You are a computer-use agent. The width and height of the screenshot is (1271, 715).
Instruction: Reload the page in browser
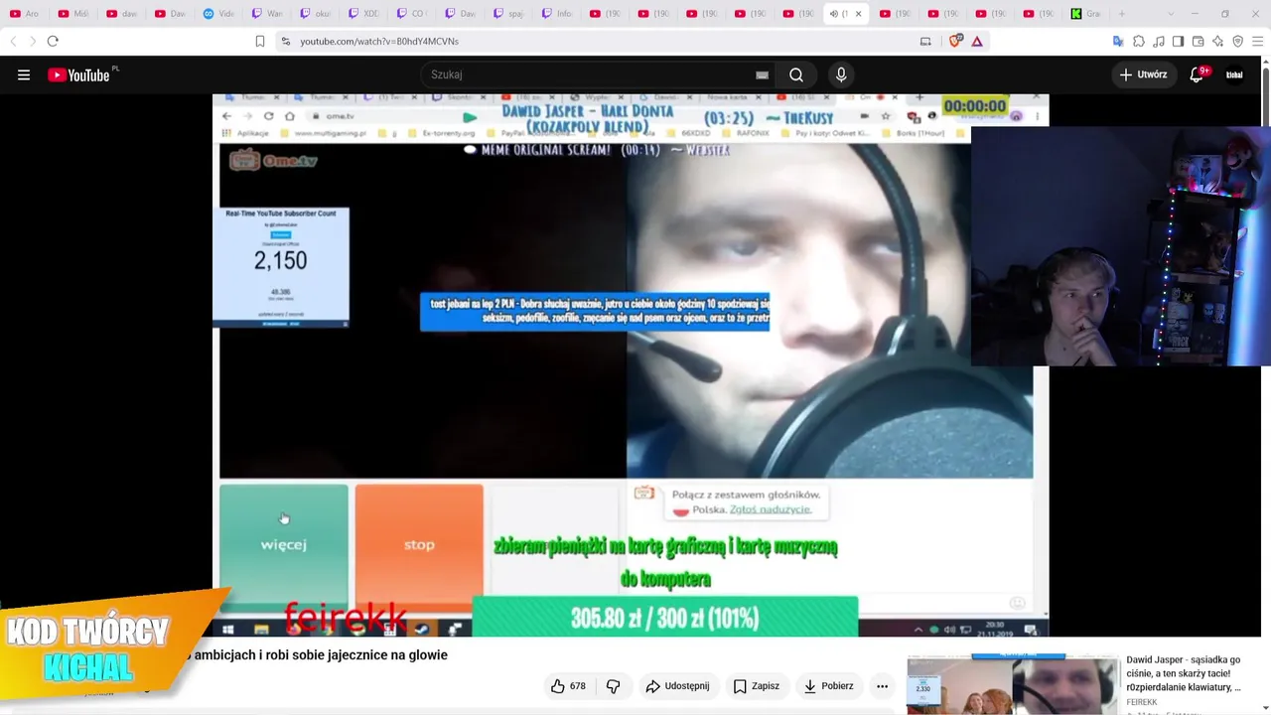click(53, 41)
